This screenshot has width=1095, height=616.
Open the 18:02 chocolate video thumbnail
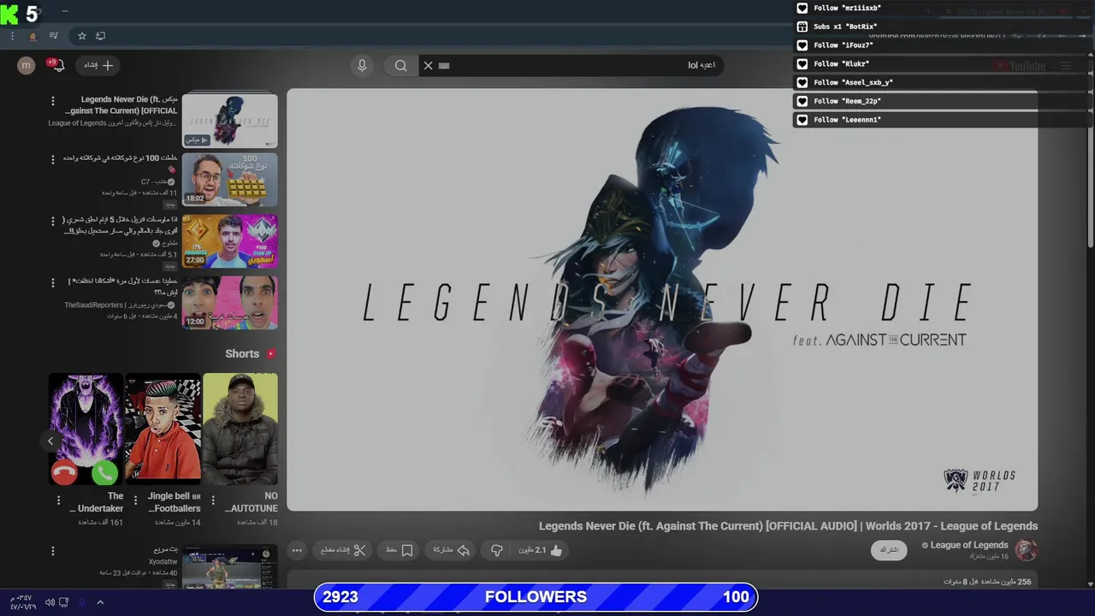coord(229,180)
